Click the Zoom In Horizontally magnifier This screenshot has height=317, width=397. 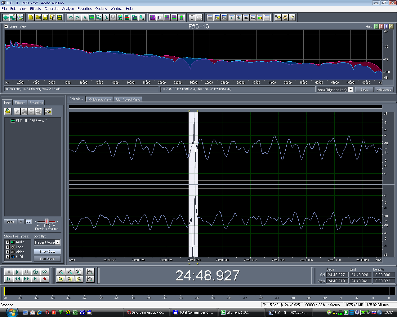[x=61, y=272]
